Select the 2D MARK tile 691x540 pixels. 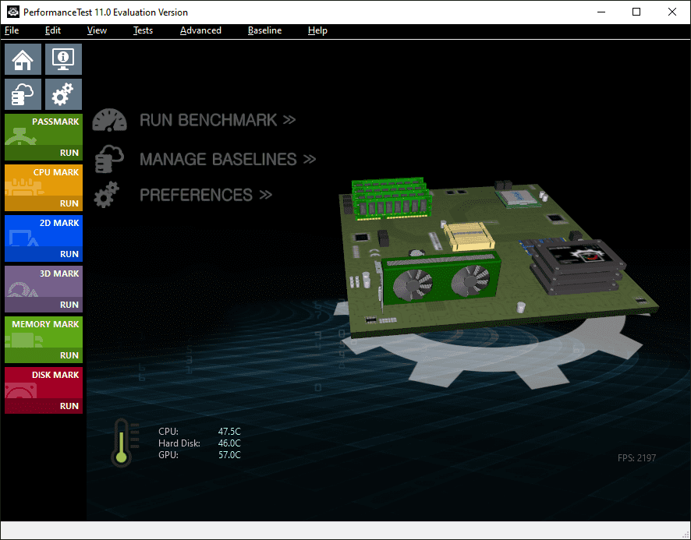[x=44, y=231]
